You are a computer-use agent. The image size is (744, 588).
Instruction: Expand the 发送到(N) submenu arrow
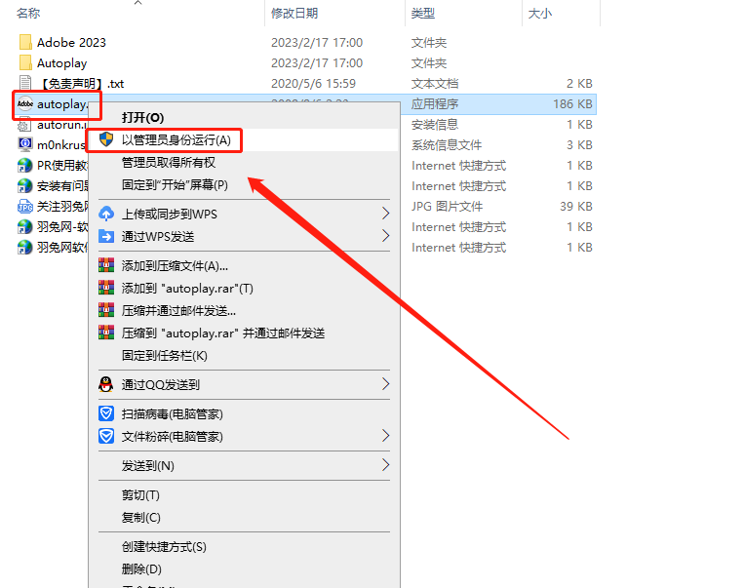pyautogui.click(x=385, y=465)
